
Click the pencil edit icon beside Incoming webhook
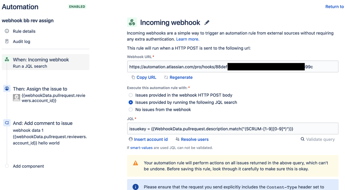point(207,22)
